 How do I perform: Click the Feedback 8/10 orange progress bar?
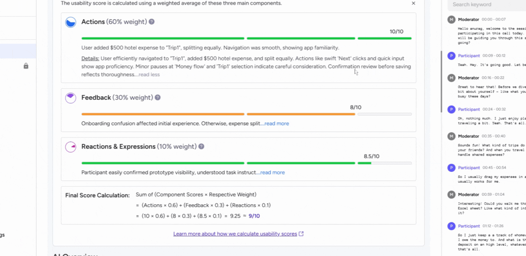click(x=247, y=114)
